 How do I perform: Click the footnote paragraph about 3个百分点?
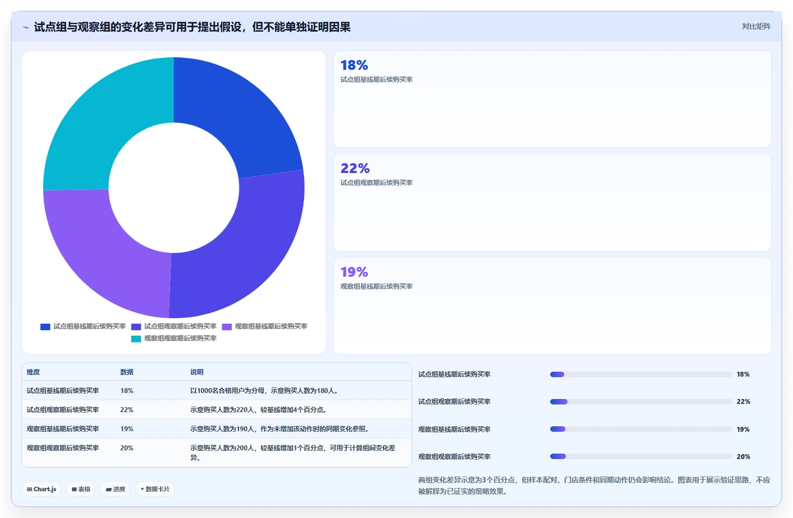594,486
